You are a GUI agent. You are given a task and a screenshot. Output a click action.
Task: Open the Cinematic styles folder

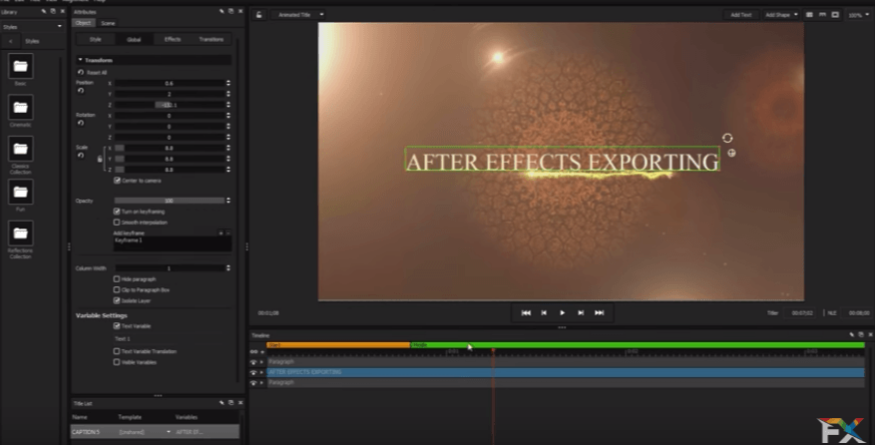[x=20, y=107]
